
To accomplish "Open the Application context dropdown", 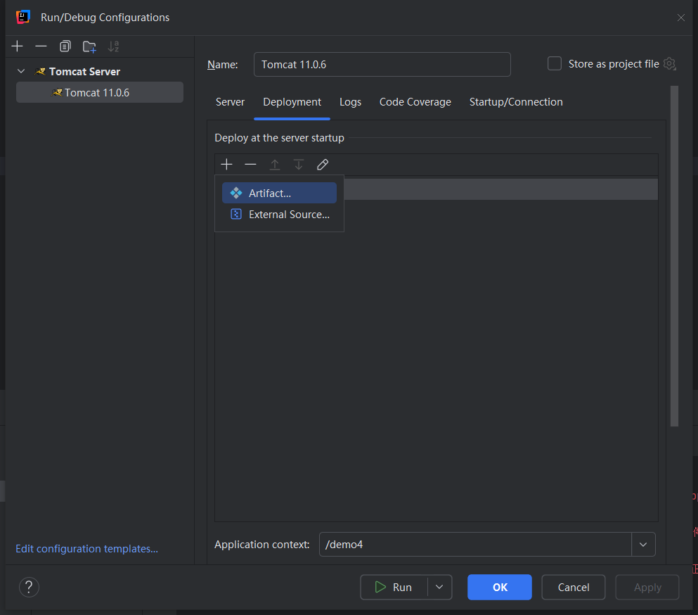I will click(x=643, y=544).
